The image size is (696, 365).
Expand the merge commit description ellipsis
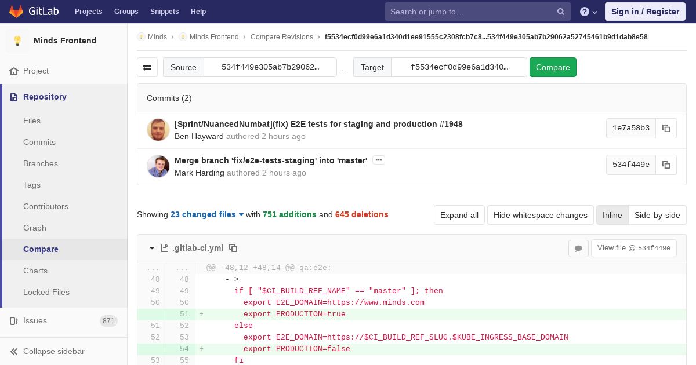[x=379, y=160]
